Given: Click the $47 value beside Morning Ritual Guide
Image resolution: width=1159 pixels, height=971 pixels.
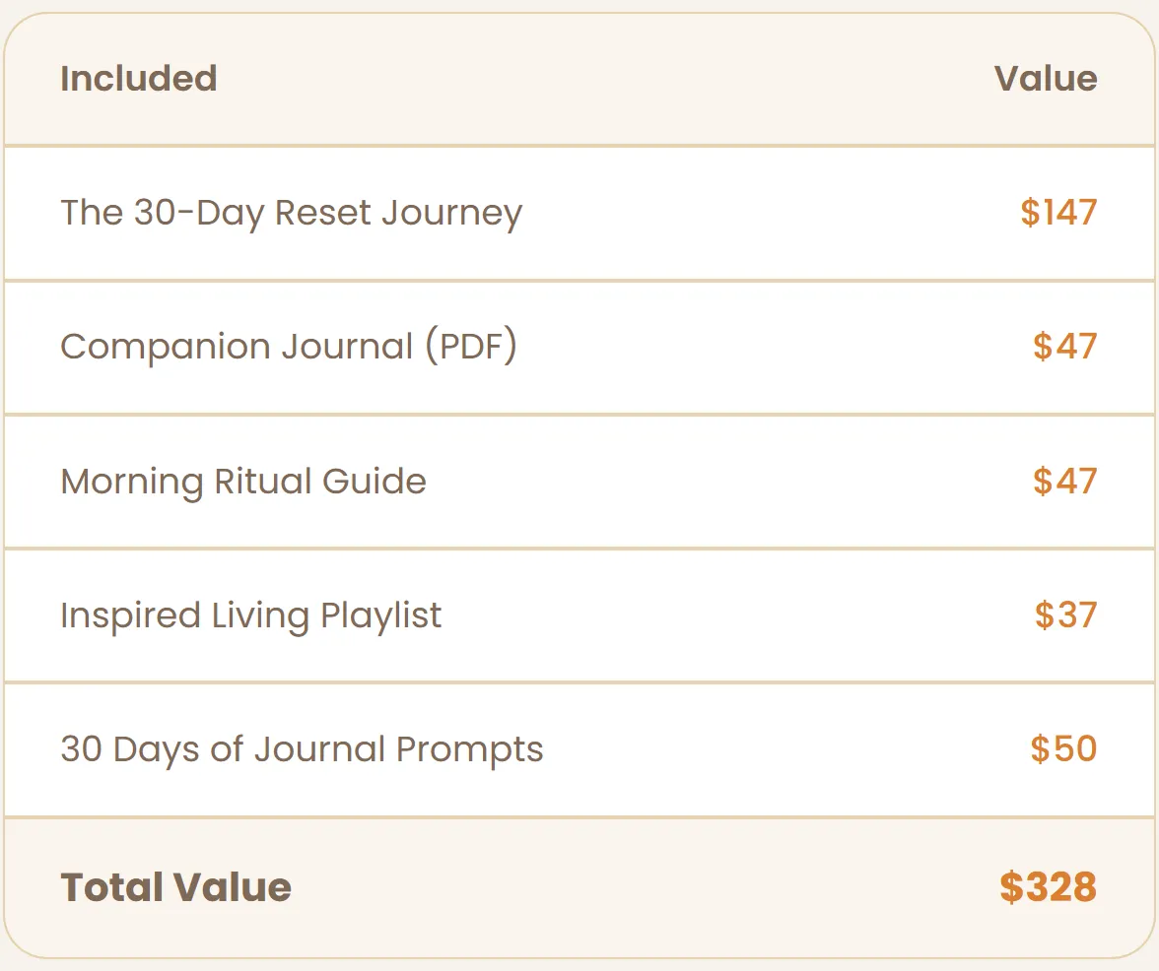Looking at the screenshot, I should tap(1064, 482).
